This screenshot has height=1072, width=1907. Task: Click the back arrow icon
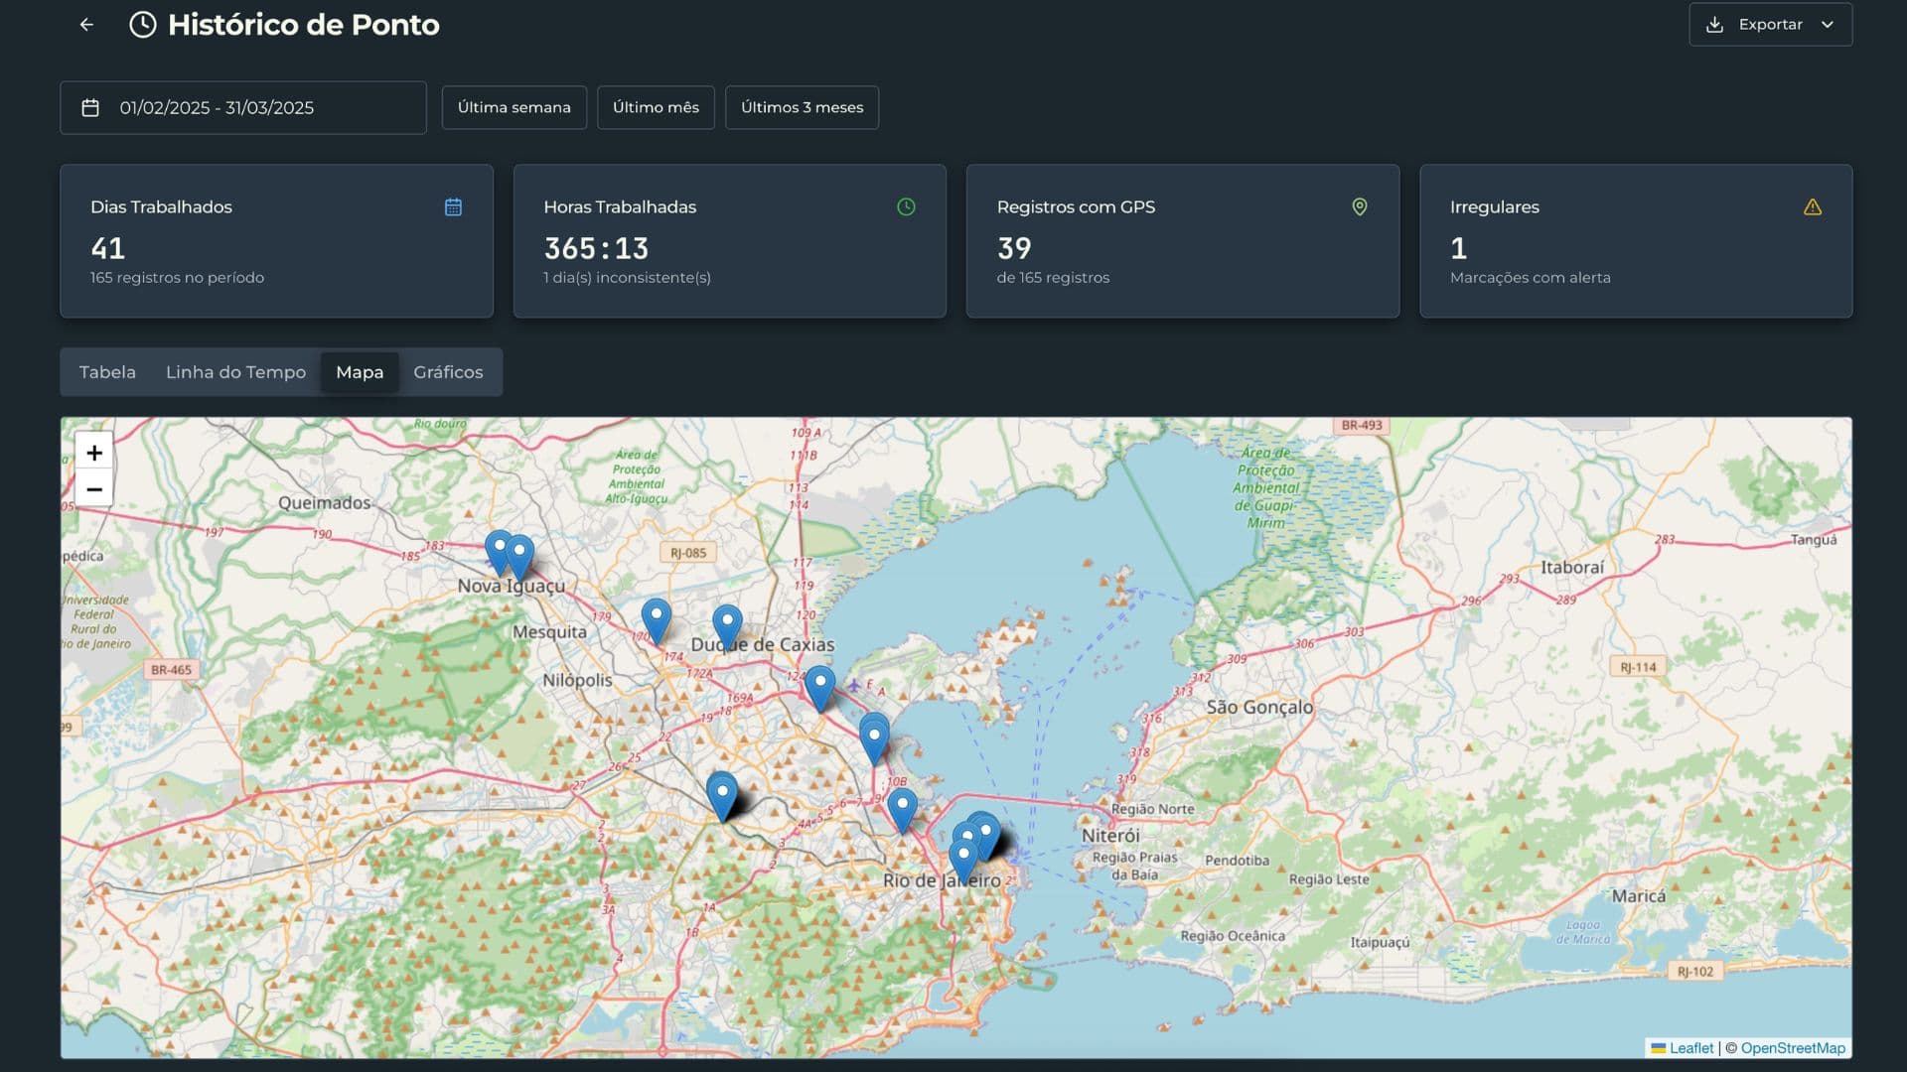pos(86,25)
